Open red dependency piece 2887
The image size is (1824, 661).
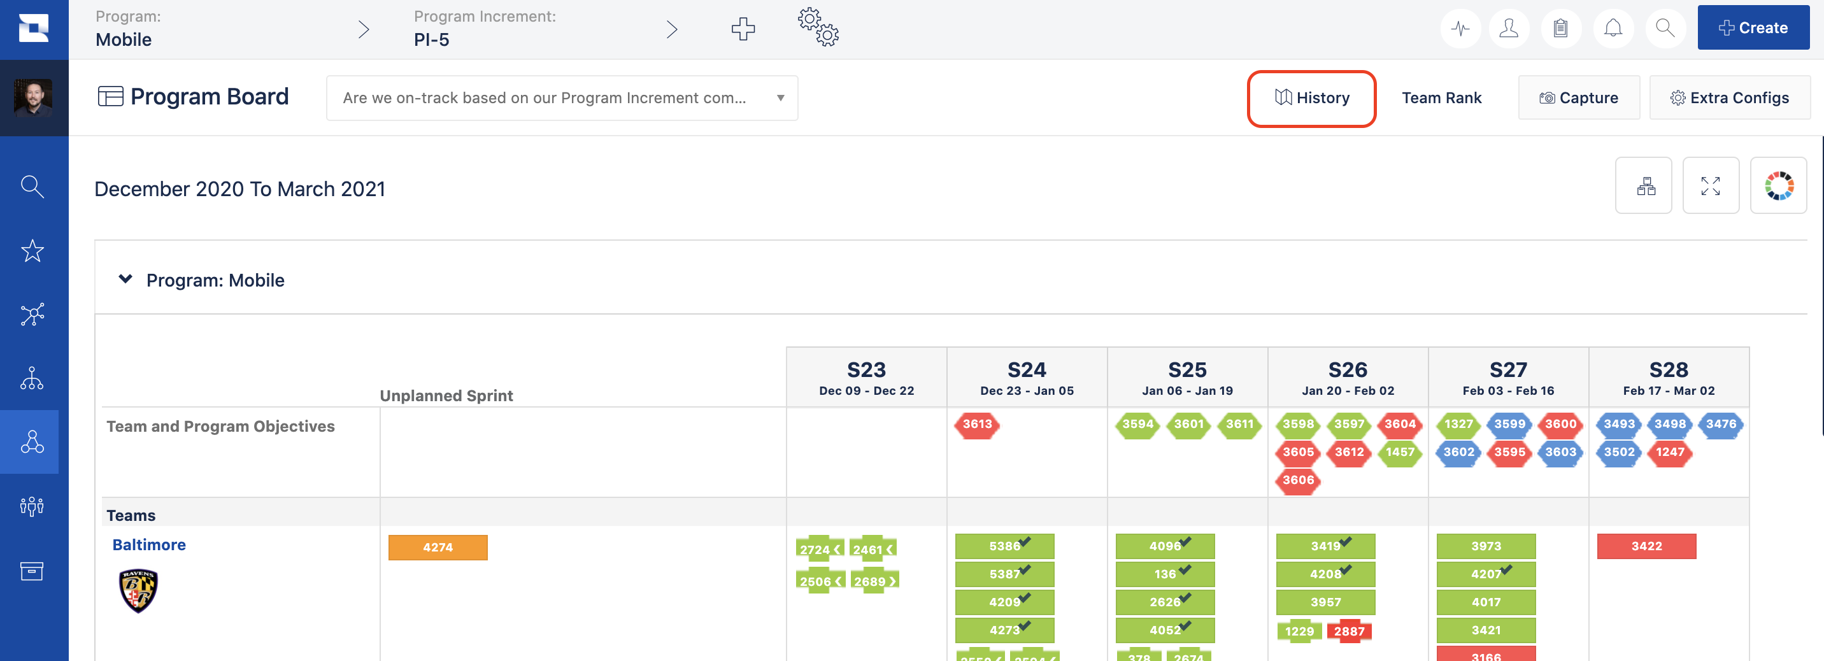coord(1349,631)
